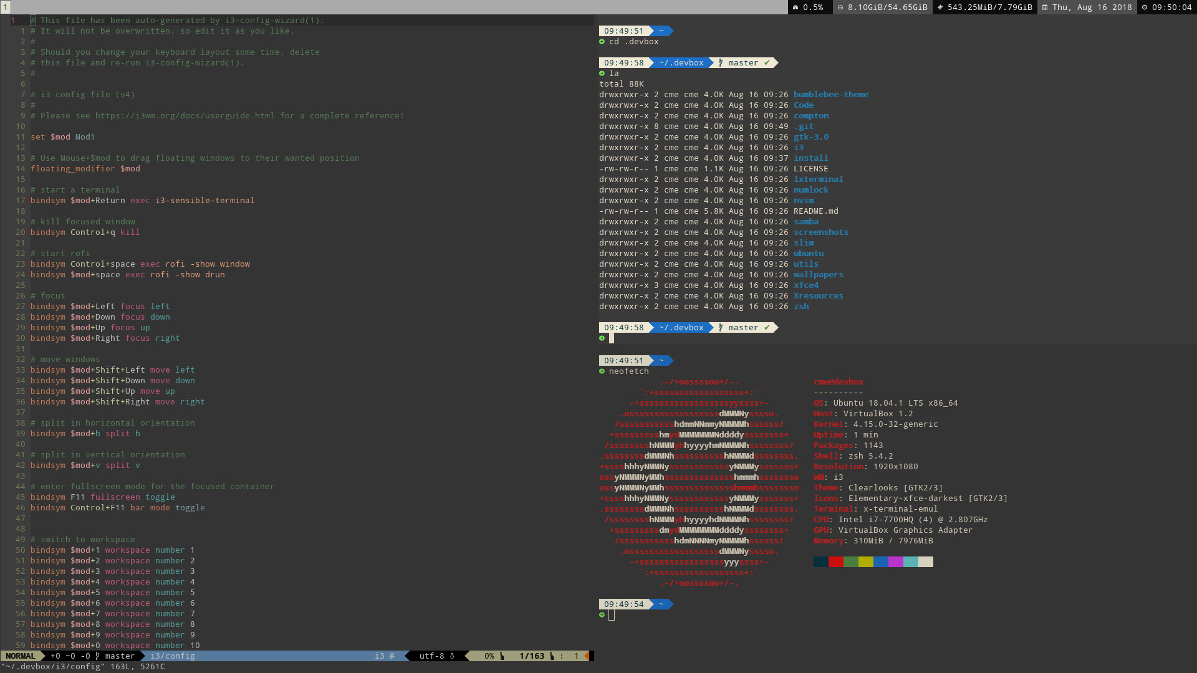Click the Linux penguin icon after utf-8

(x=452, y=656)
